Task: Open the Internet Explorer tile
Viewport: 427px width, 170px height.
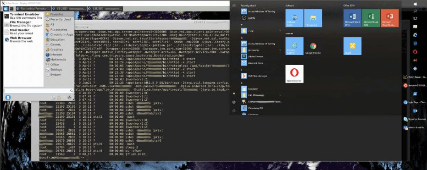Action: [x=294, y=46]
